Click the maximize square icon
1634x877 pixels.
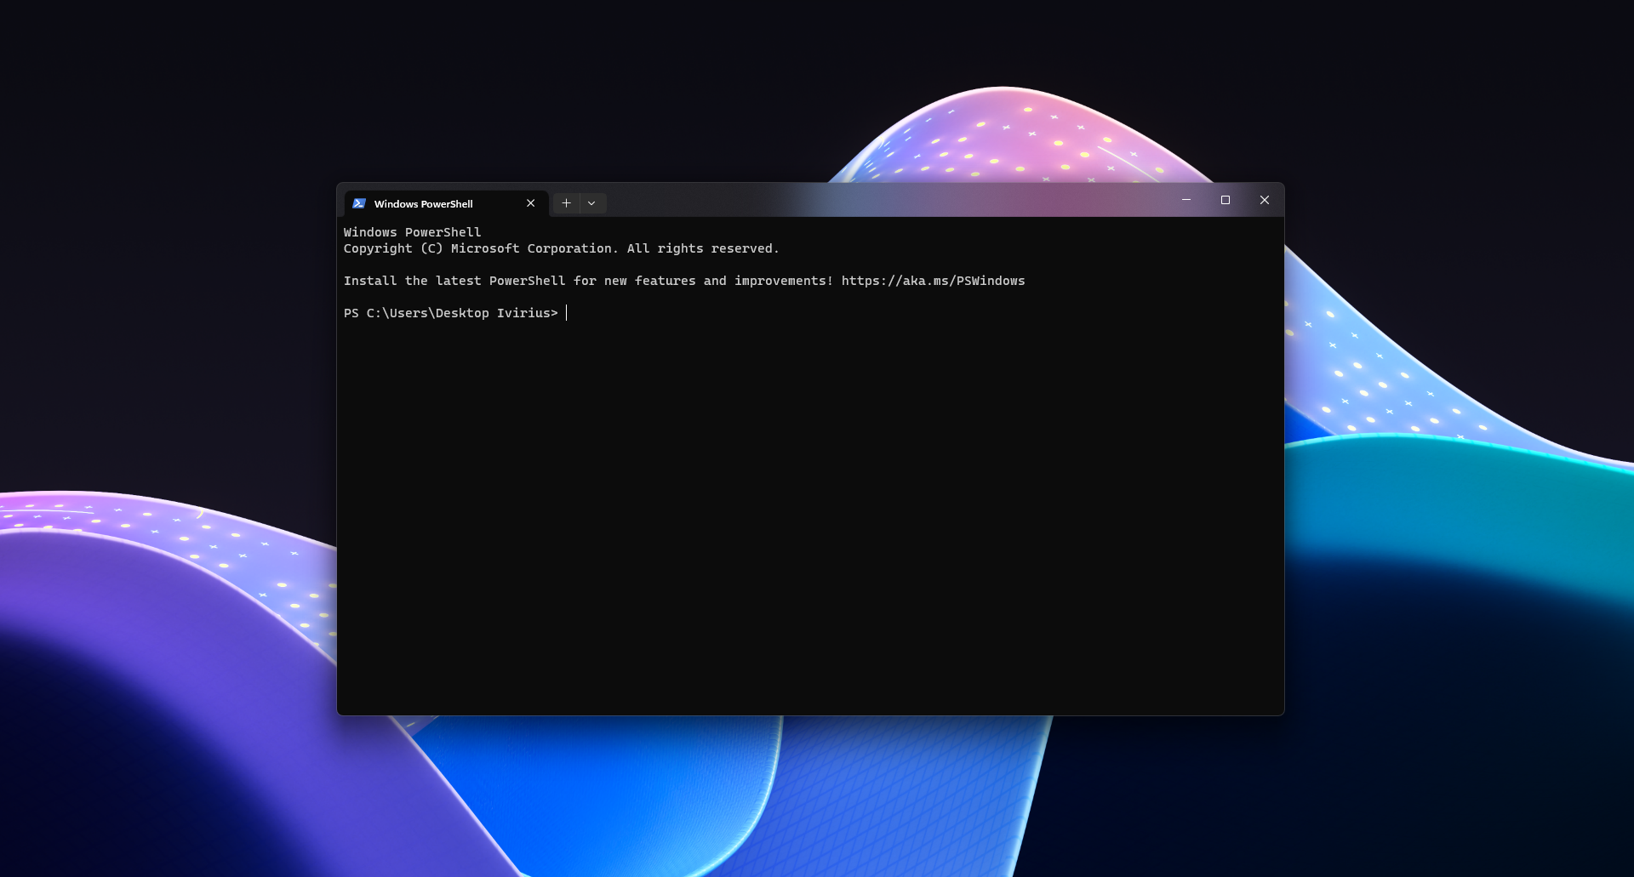[x=1225, y=200]
